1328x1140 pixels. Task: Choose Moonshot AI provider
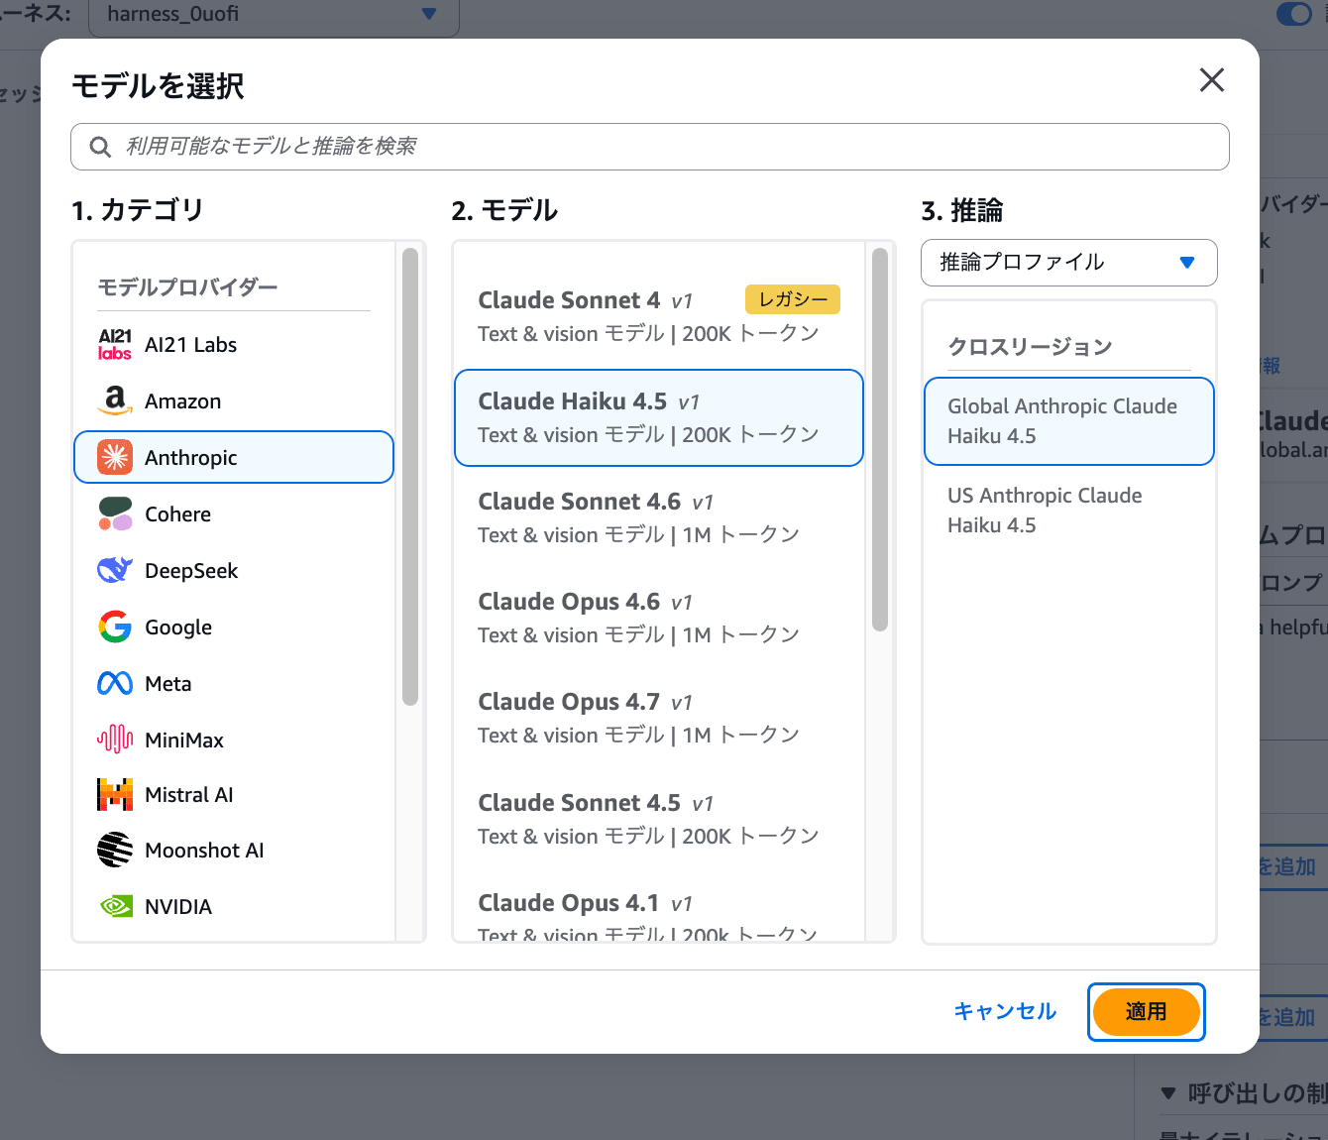[x=234, y=850]
